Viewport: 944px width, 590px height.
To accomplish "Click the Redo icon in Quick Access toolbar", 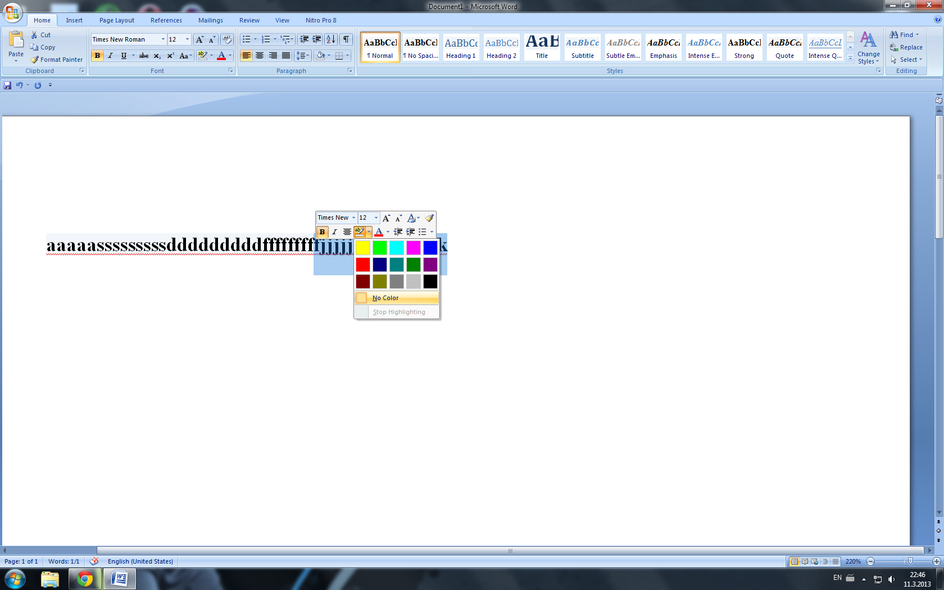I will tap(38, 85).
